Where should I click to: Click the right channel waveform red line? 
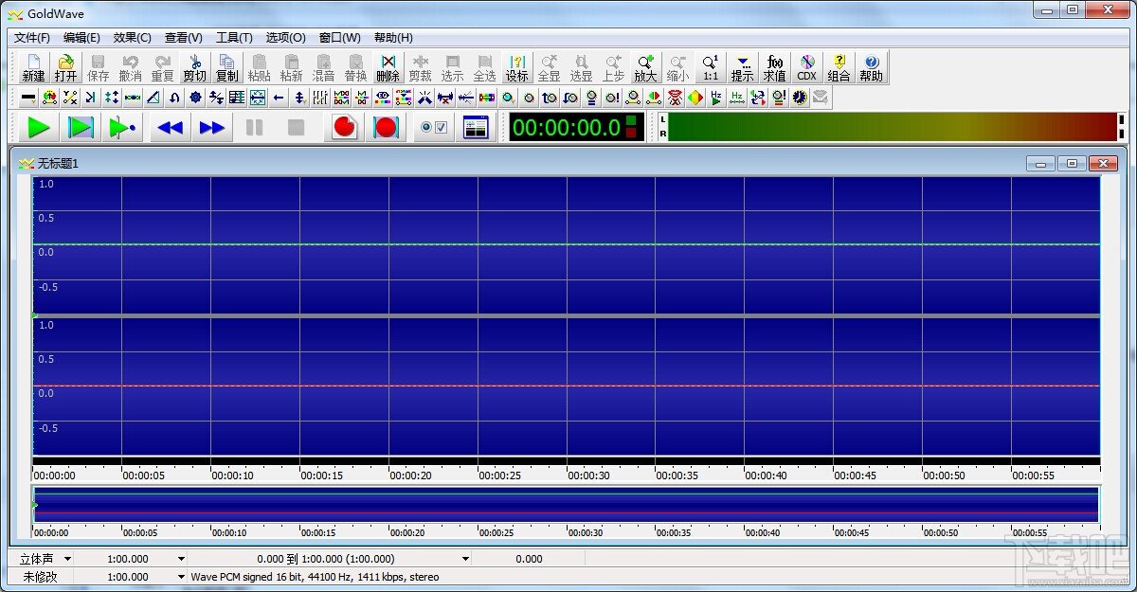(567, 386)
